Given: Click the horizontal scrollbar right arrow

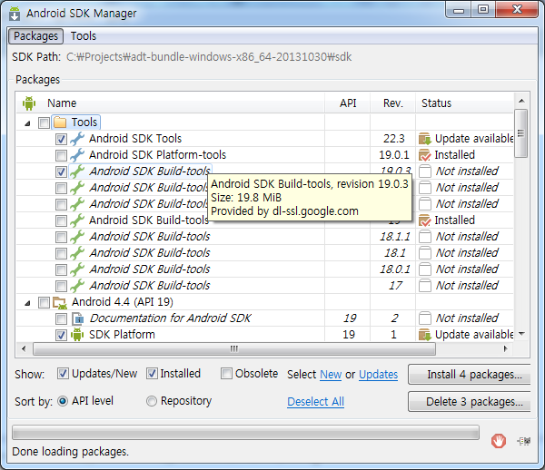Looking at the screenshot, I should click(505, 348).
